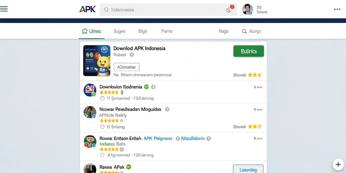This screenshot has height=173, width=346.
Task: Select the Liineo home tab
Action: [x=92, y=31]
